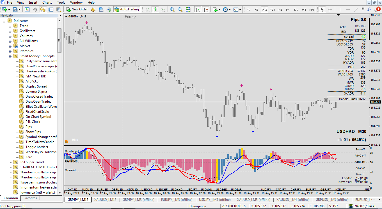The width and height of the screenshot is (382, 209).
Task: Toggle the Navigator panel toolbar icon
Action: (43, 10)
